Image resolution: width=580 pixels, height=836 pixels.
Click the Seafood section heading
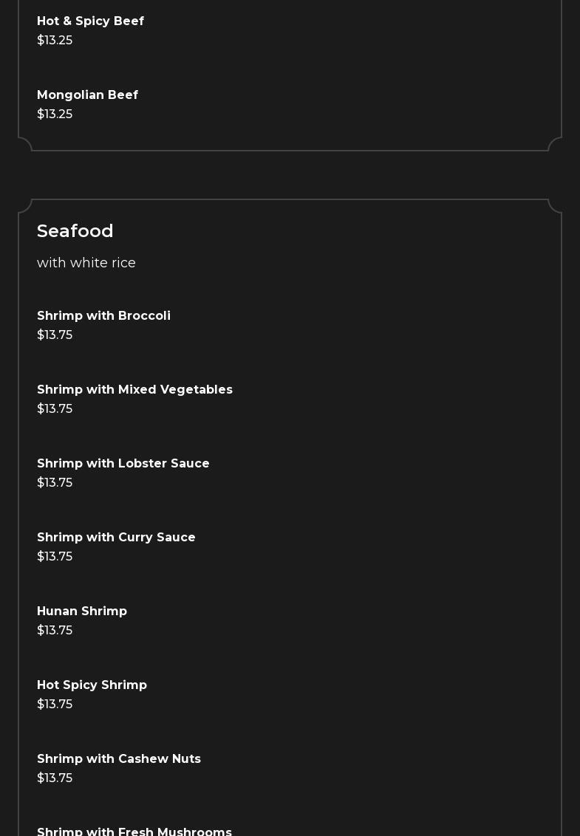click(75, 231)
